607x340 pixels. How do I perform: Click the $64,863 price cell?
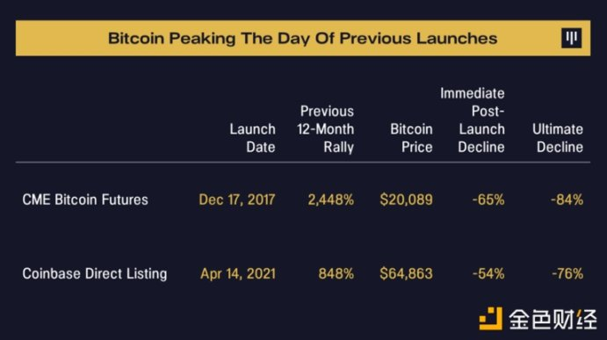(406, 273)
